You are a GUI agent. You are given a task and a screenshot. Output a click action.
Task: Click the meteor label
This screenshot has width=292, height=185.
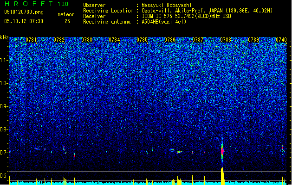pos(66,14)
